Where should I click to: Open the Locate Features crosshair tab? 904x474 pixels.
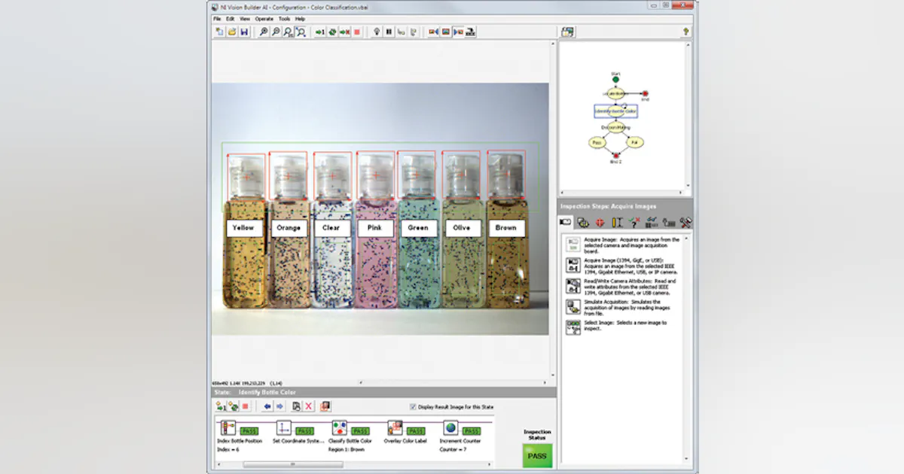point(600,222)
